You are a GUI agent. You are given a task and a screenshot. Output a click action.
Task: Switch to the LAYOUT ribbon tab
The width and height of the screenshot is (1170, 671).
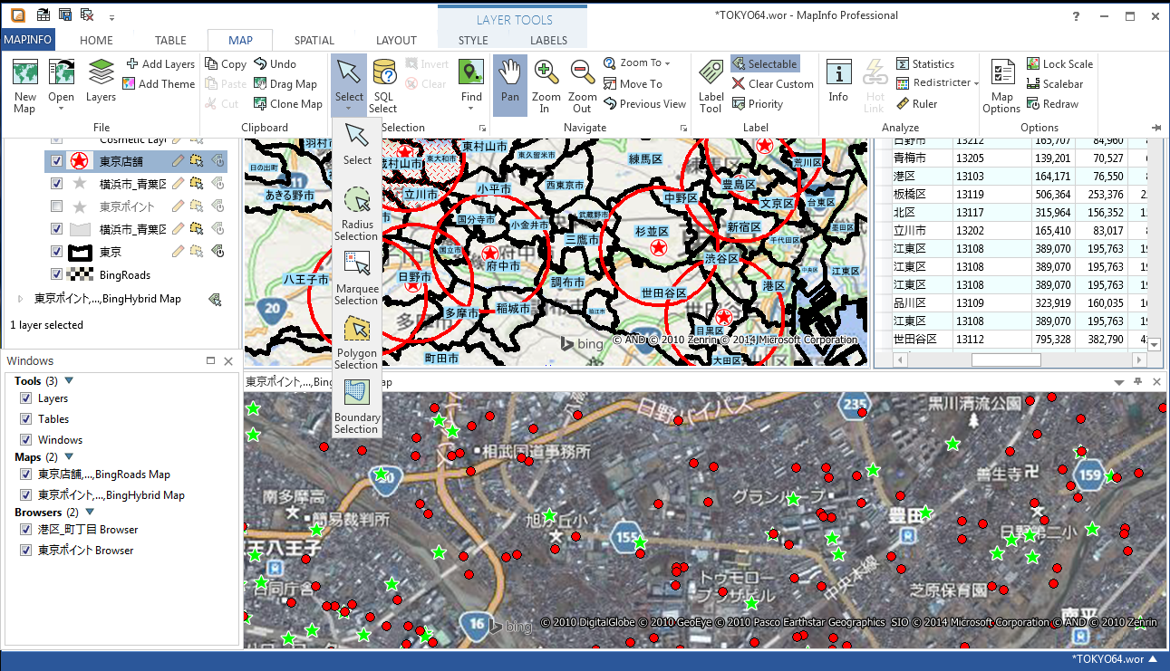point(396,40)
